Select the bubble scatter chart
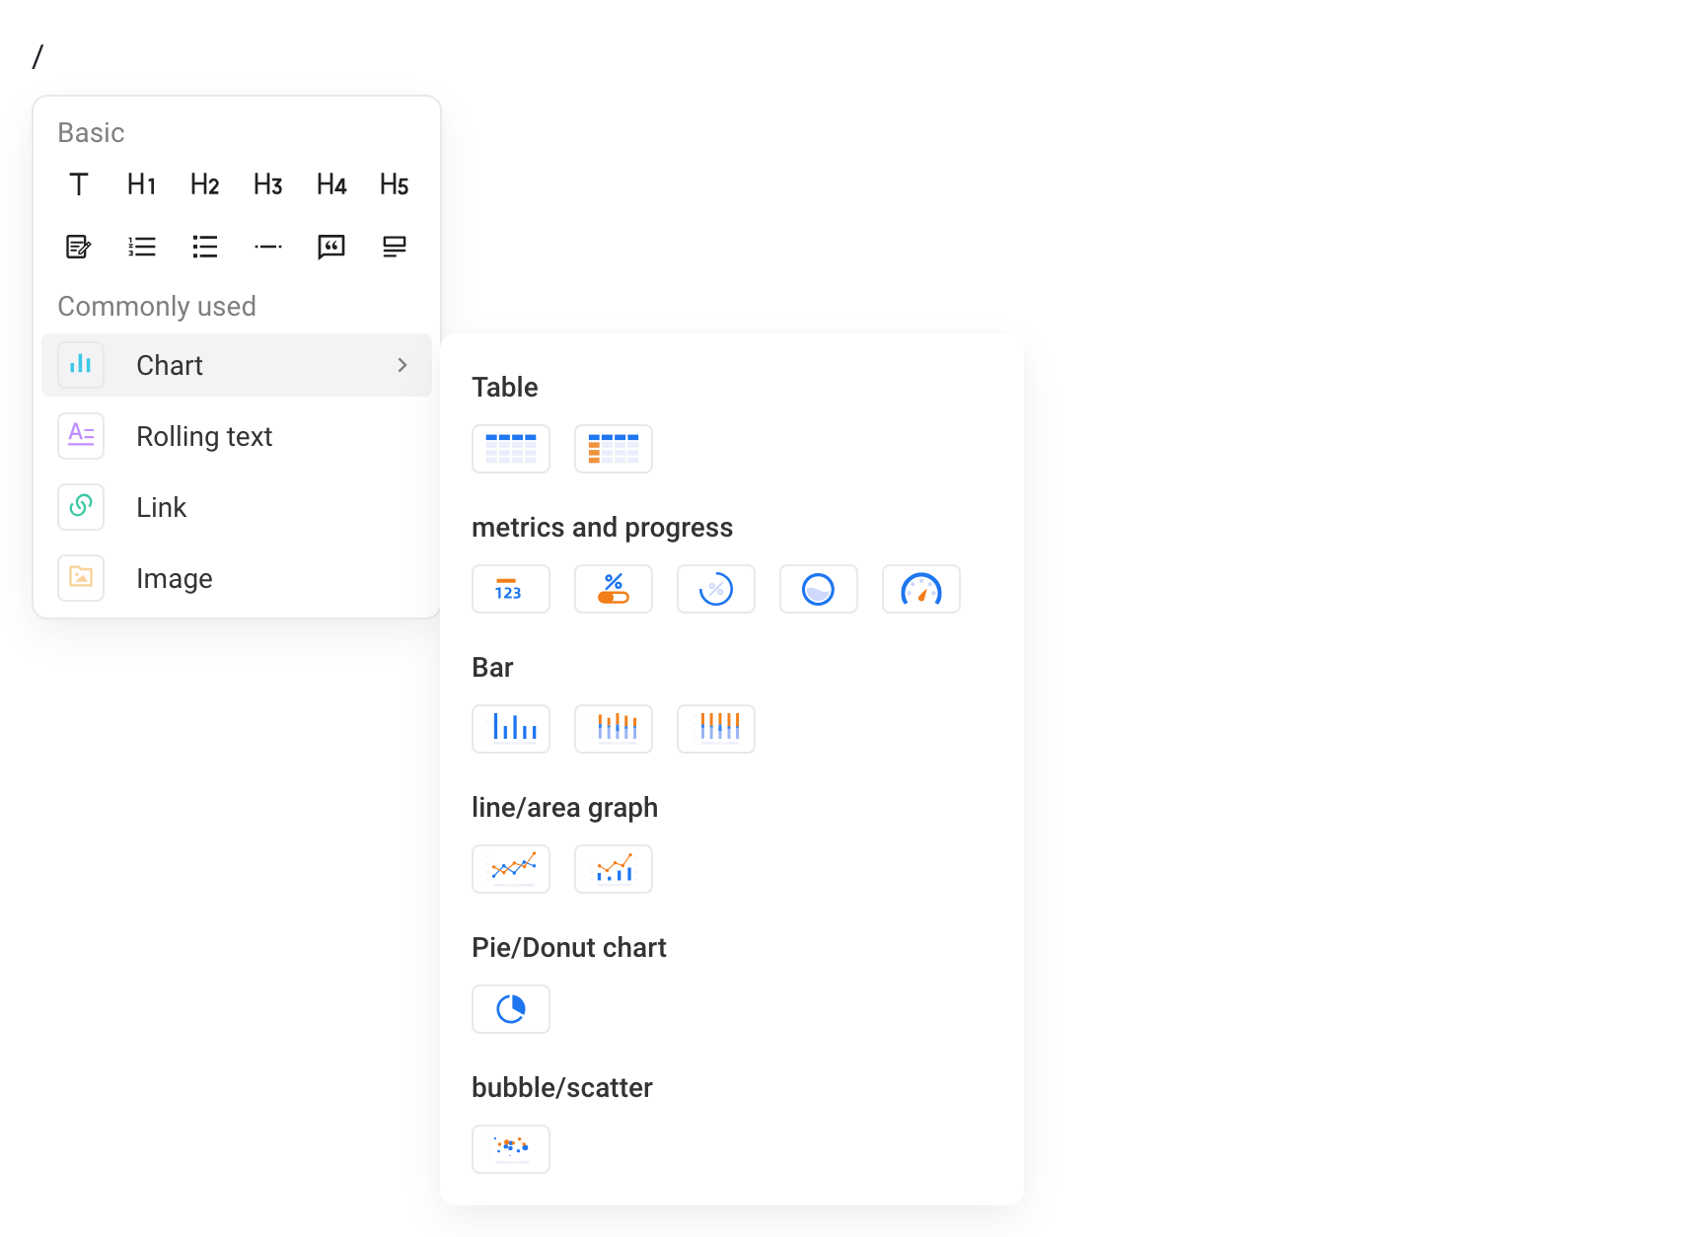 (511, 1149)
